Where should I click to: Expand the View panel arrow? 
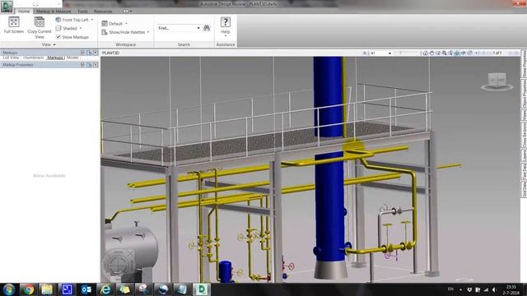coord(54,44)
